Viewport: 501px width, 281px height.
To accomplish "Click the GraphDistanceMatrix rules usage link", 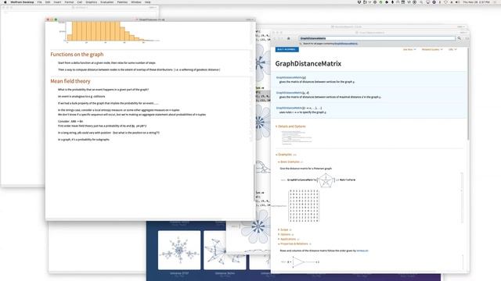I will point(299,108).
